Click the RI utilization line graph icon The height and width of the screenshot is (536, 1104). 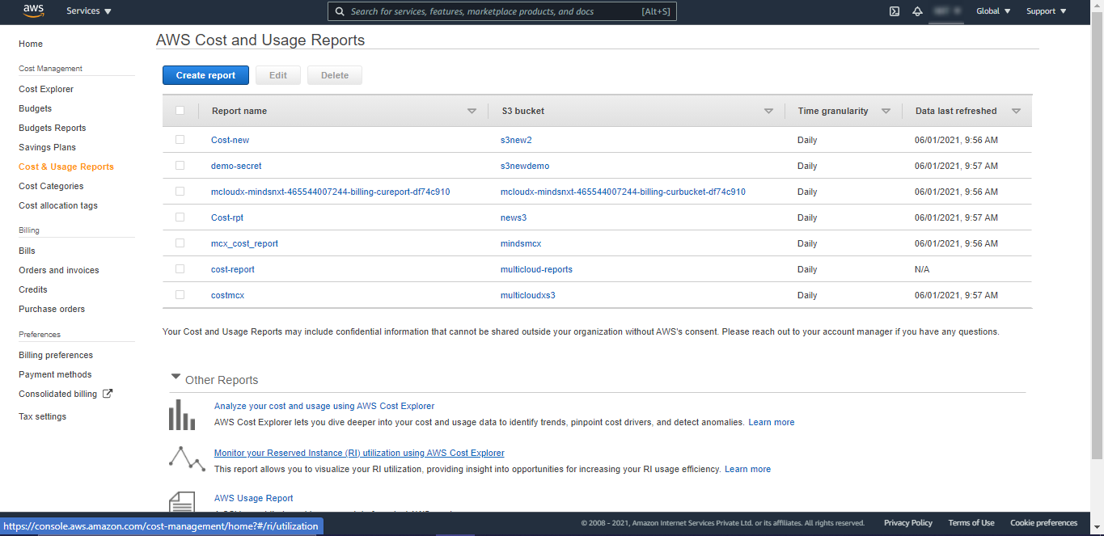pyautogui.click(x=187, y=458)
